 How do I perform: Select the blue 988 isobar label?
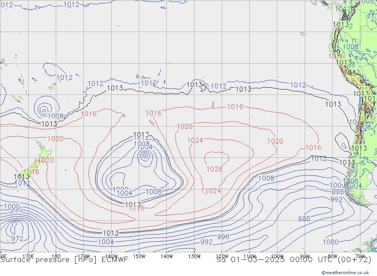304,219
